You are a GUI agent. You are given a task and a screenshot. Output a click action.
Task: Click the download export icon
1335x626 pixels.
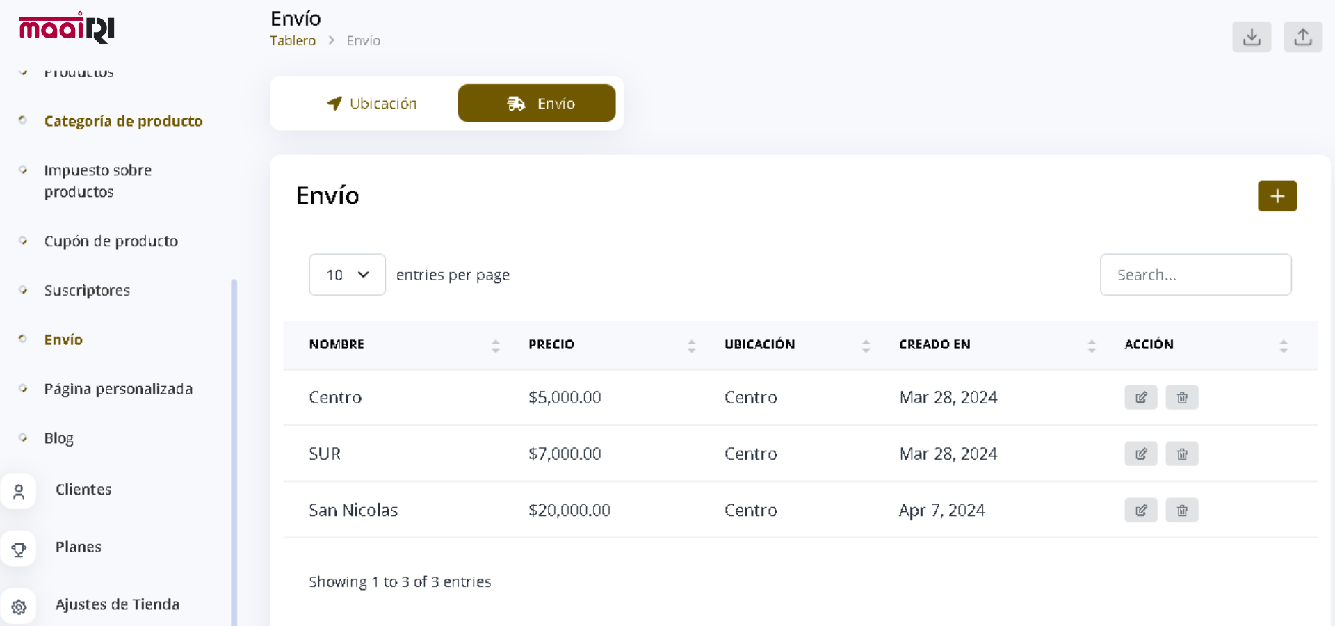1252,37
